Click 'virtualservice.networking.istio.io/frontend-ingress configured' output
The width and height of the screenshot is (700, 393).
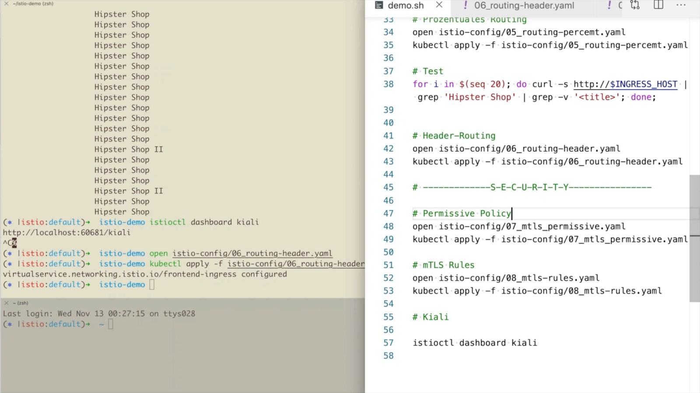pyautogui.click(x=145, y=274)
